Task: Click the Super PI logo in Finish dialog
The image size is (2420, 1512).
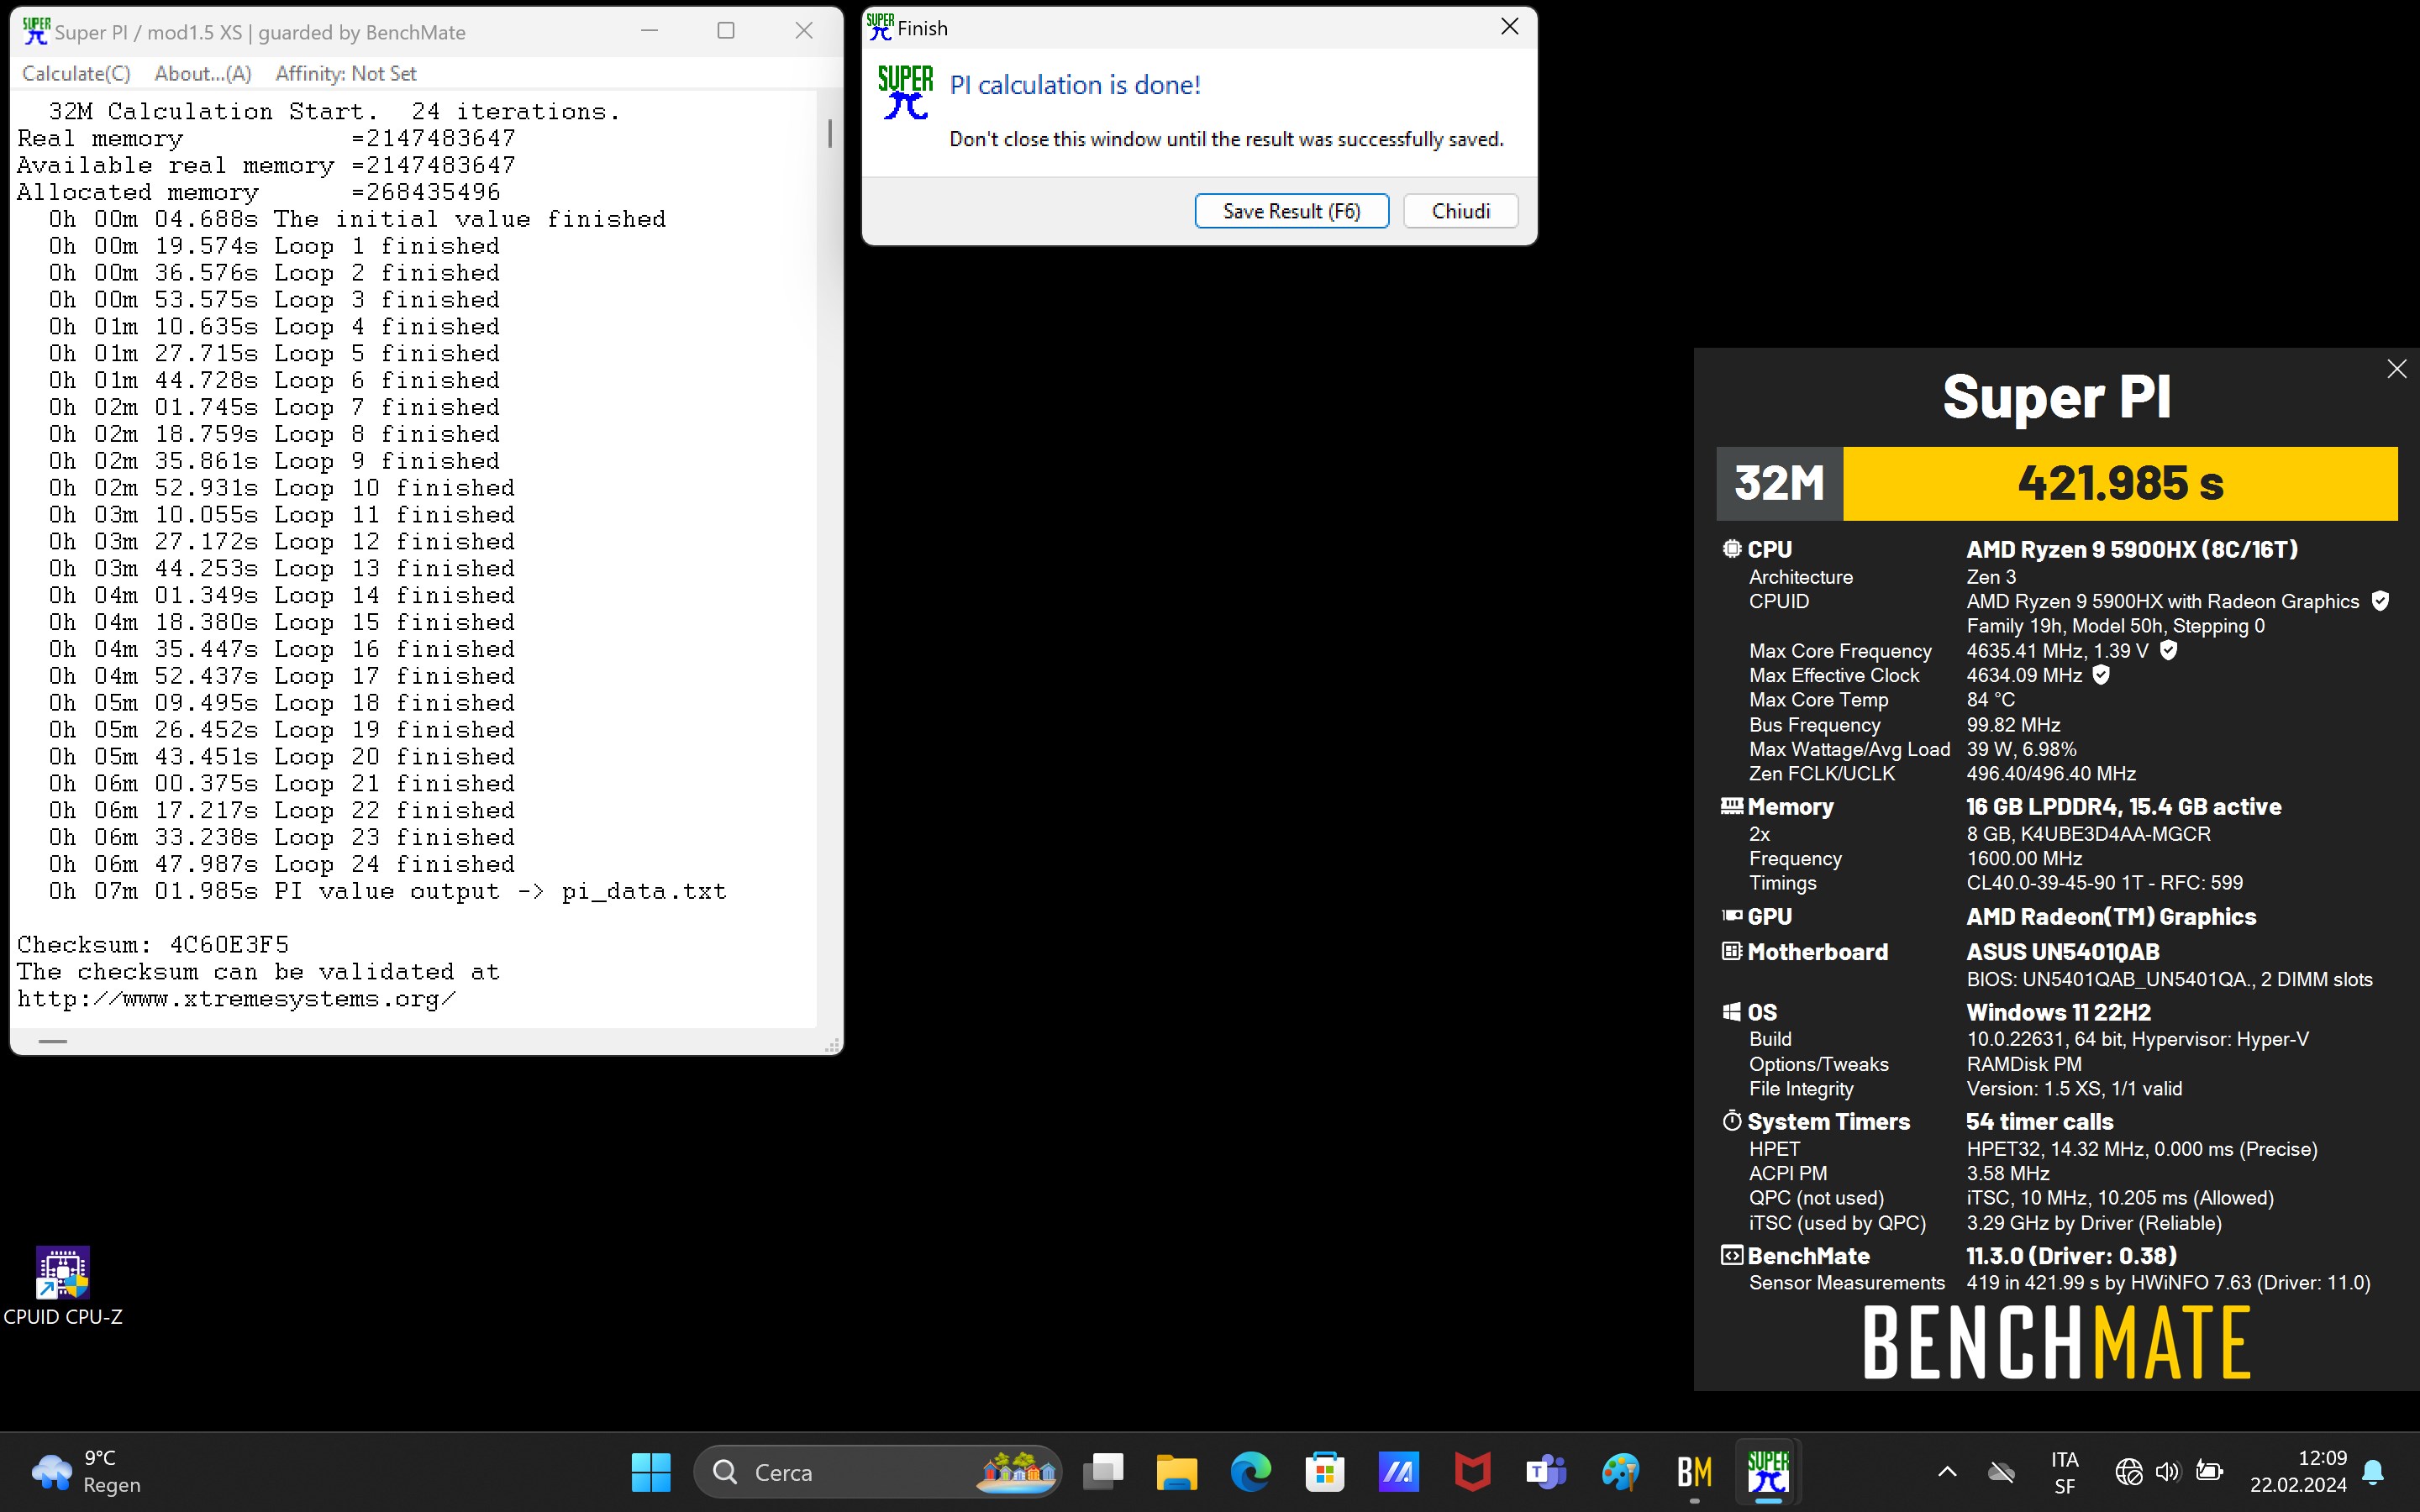Action: click(905, 92)
